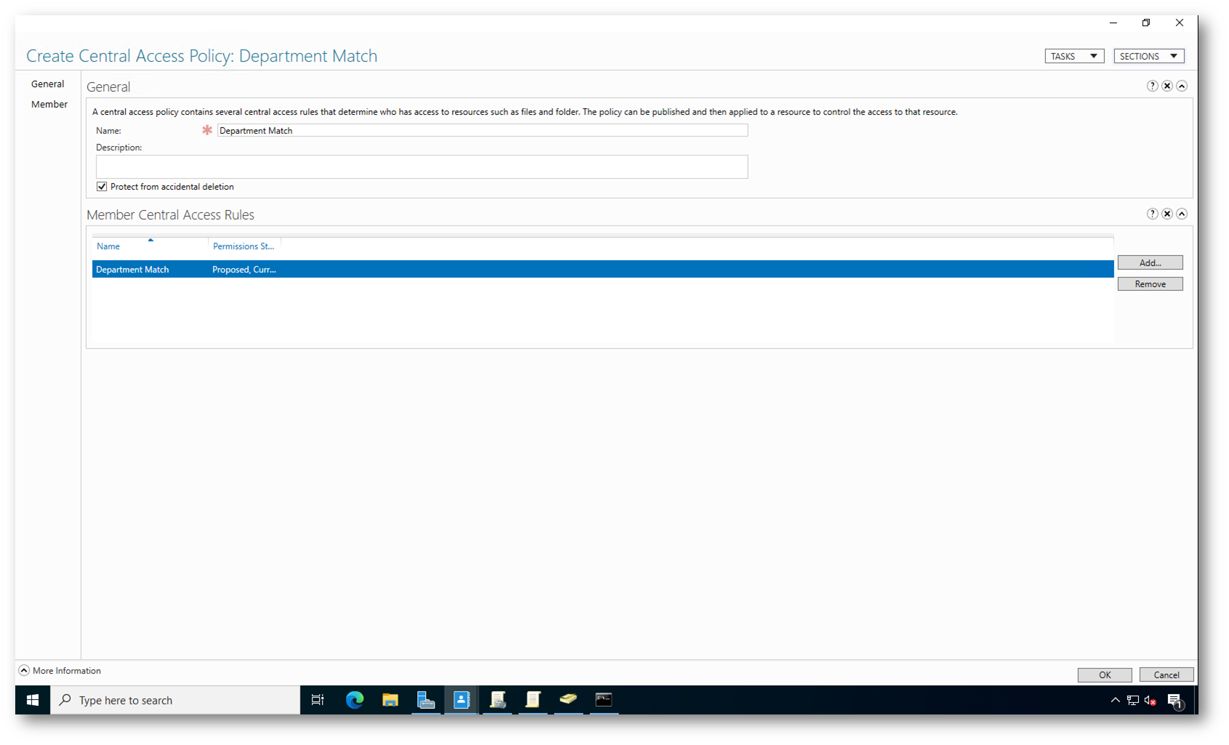Open the Windows Start menu

pos(33,700)
